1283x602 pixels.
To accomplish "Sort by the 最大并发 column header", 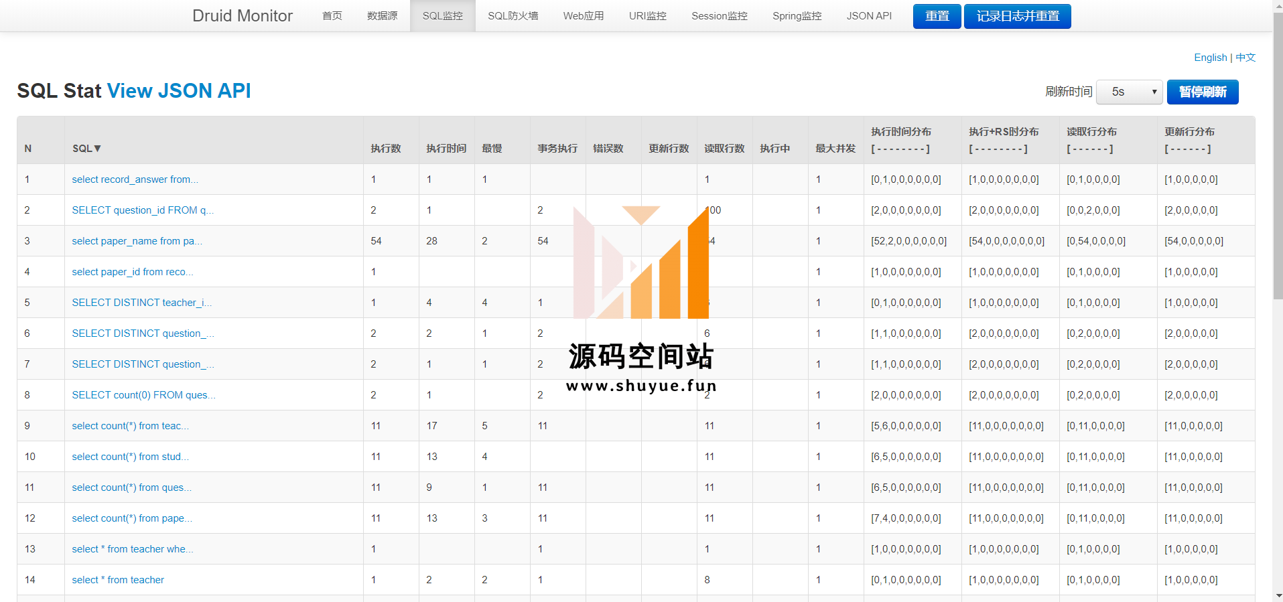I will (835, 149).
